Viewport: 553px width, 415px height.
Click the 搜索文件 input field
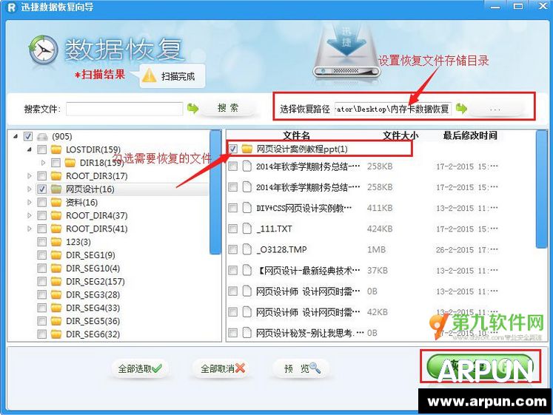coord(124,109)
